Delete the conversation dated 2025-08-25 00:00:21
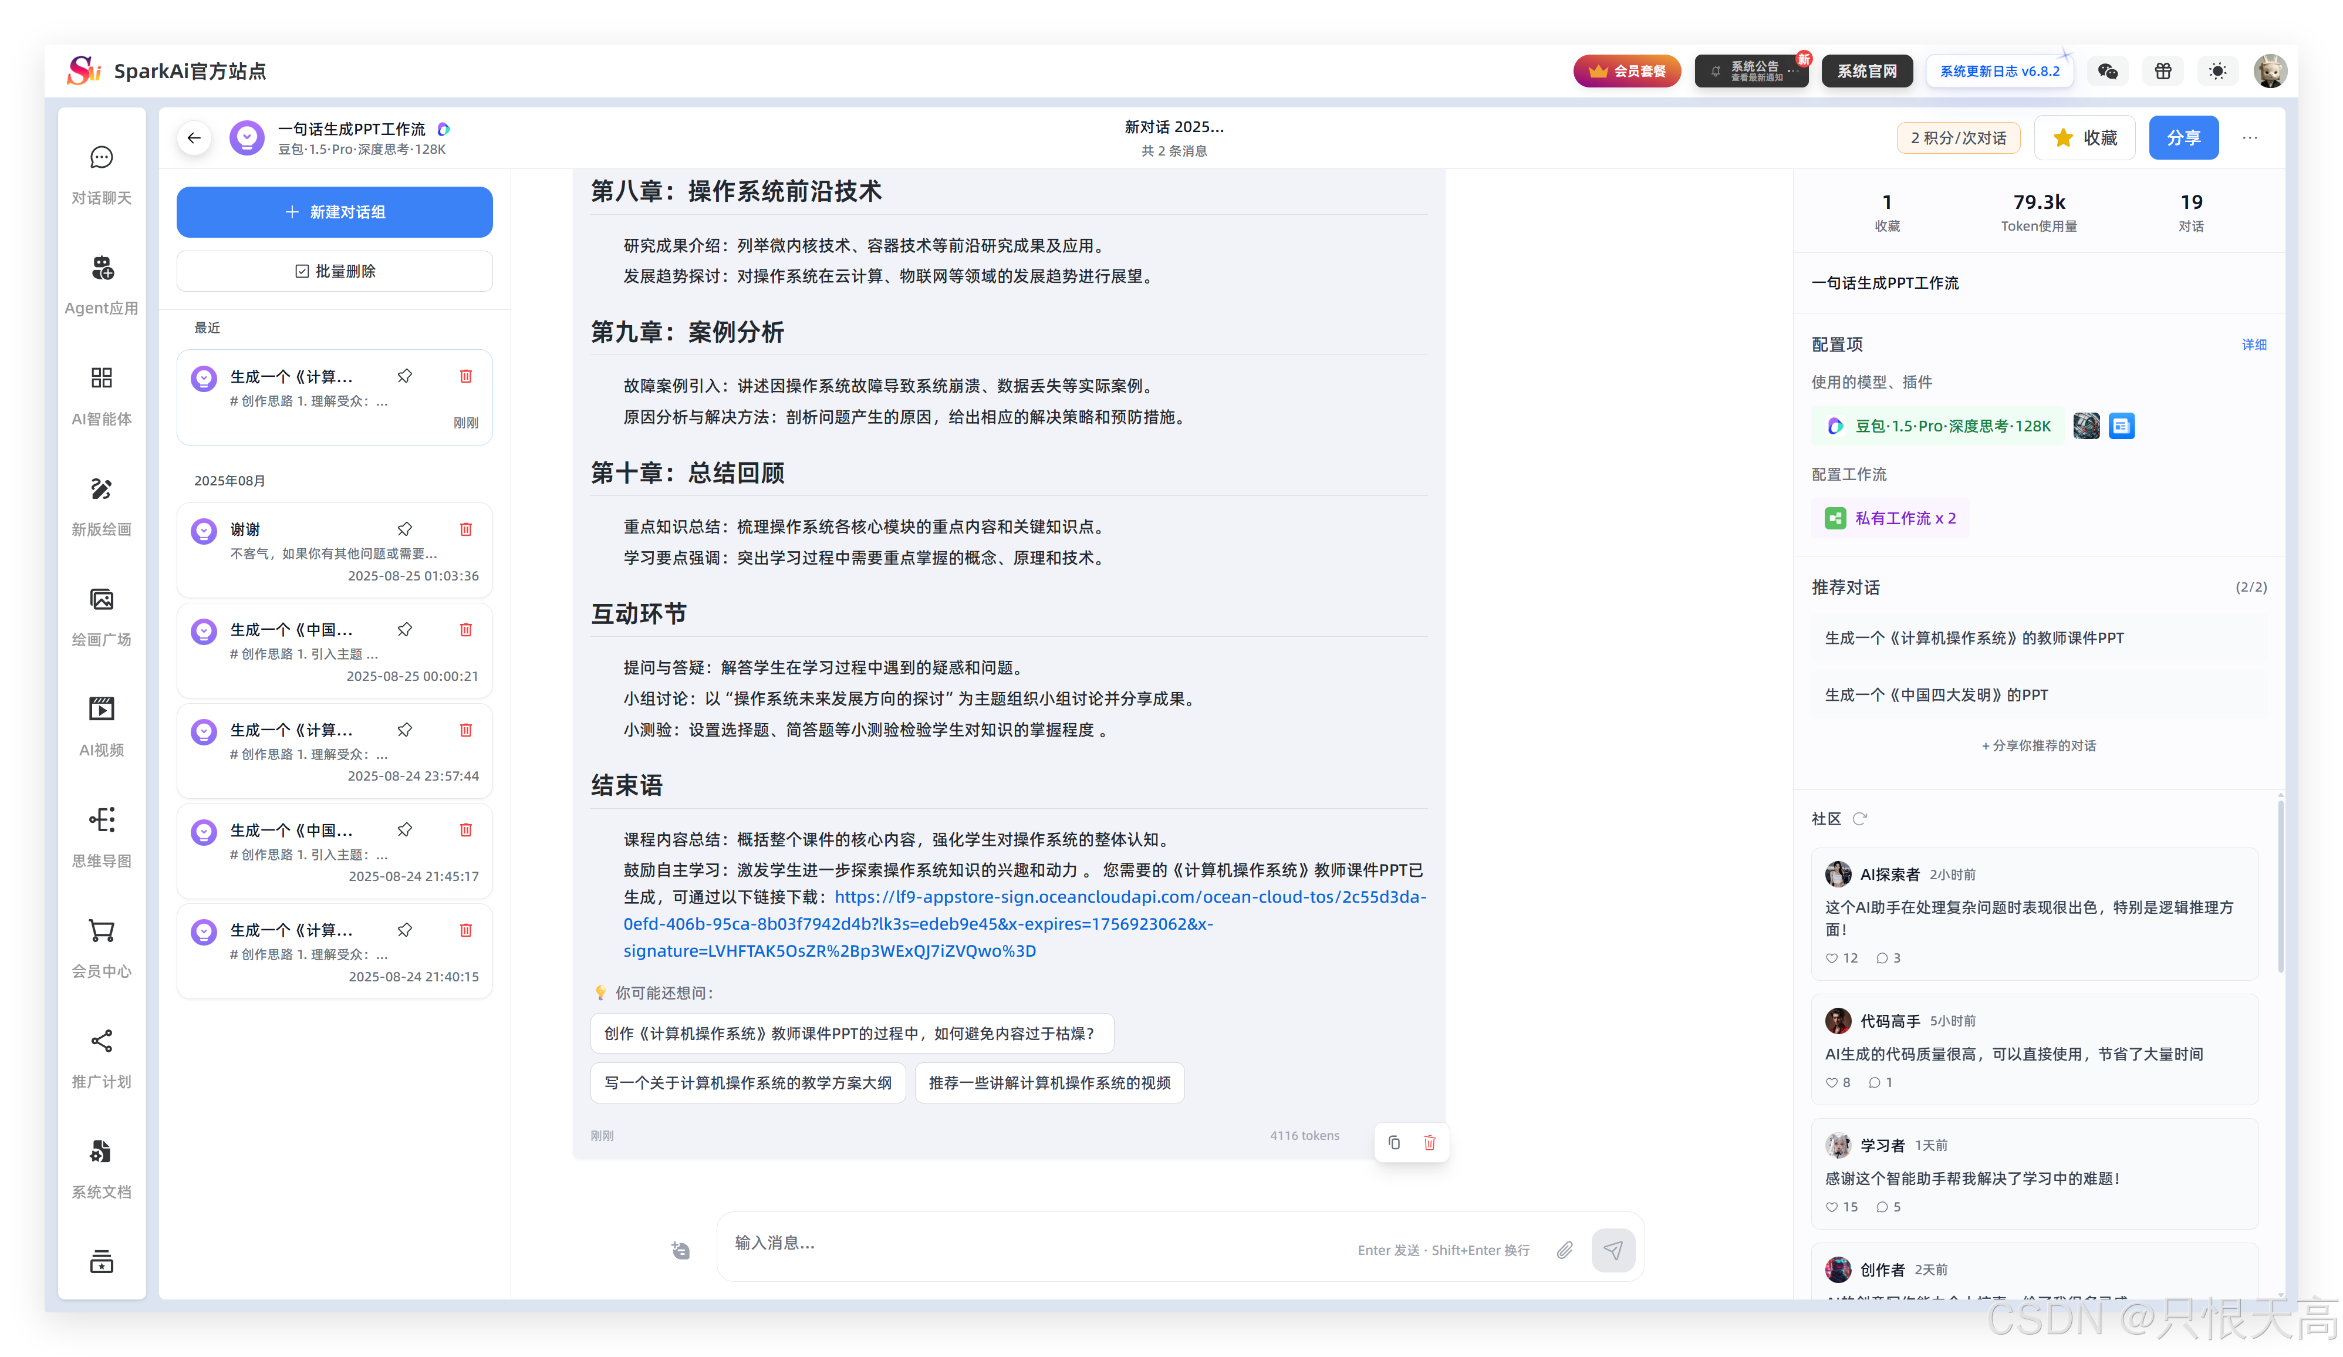 466,630
